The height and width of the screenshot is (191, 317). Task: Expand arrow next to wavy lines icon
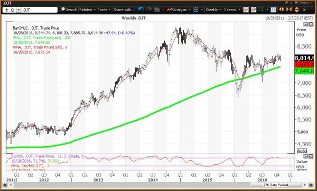tap(202, 10)
